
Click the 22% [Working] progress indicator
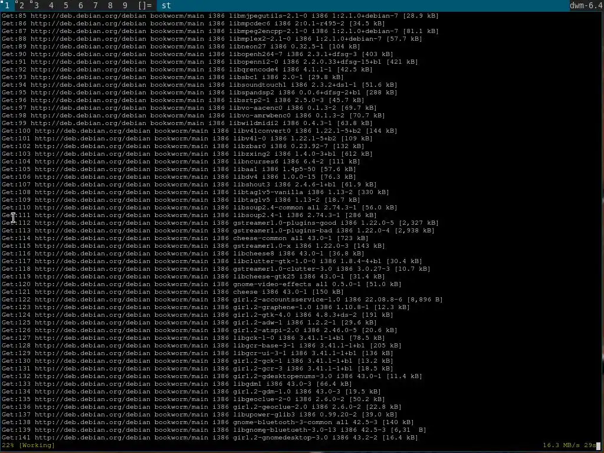coord(28,445)
